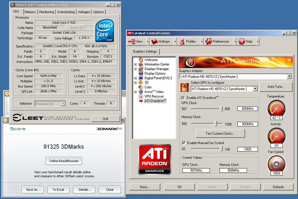
Task: Click the ATI Overdrive banner logo
Action: coord(191,62)
